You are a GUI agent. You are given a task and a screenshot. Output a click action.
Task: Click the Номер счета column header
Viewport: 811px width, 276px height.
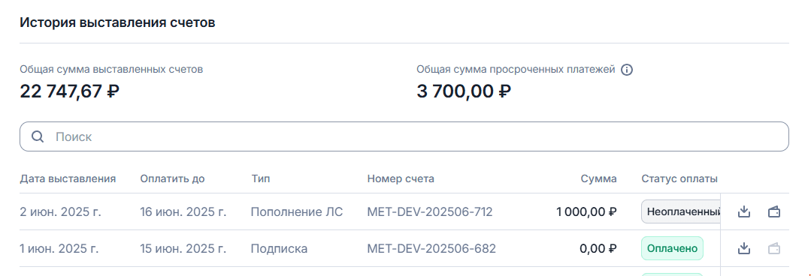click(401, 179)
